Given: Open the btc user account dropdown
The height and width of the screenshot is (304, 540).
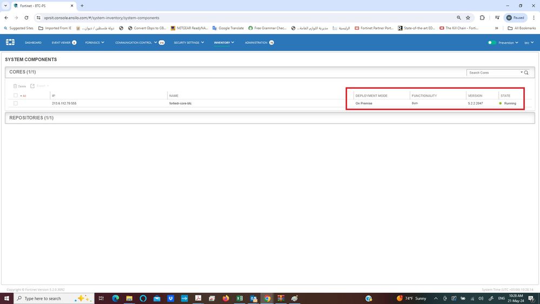Looking at the screenshot, I should (x=529, y=42).
